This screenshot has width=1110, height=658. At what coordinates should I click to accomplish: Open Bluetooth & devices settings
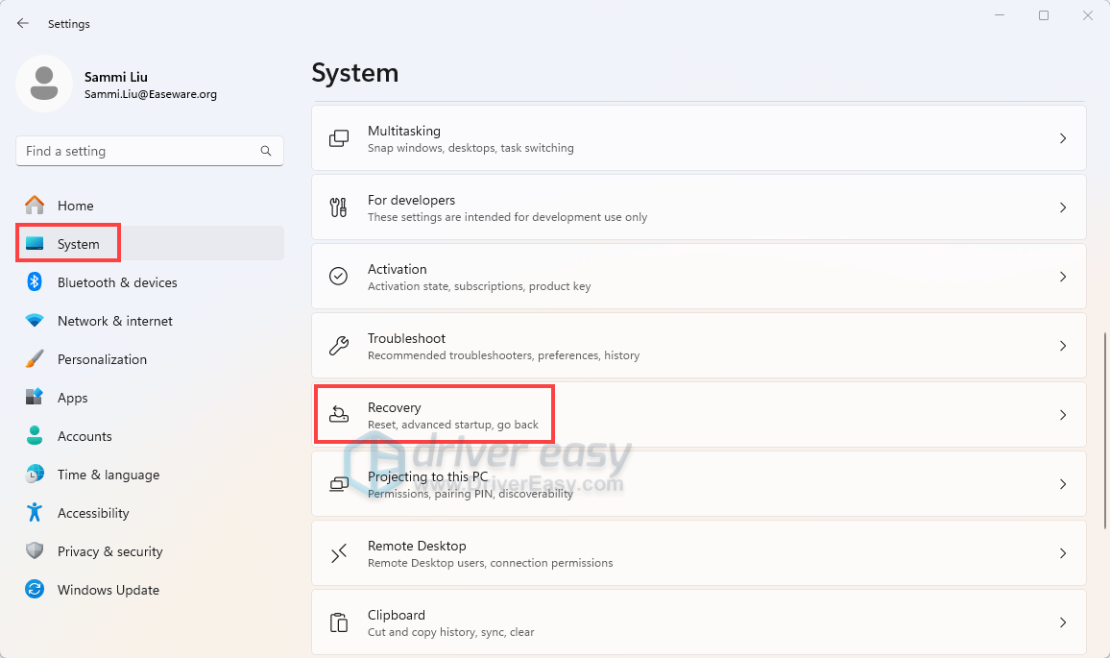(117, 282)
